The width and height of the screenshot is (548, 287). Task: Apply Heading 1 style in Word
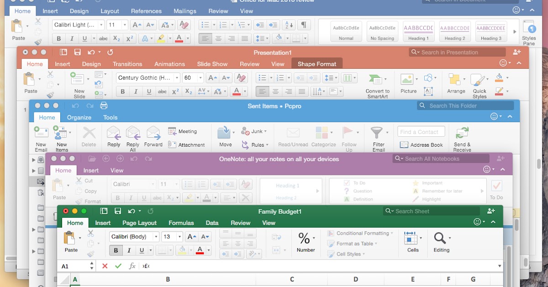click(x=418, y=31)
